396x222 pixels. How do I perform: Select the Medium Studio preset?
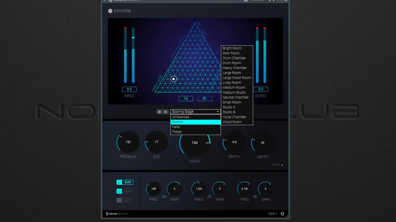(237, 92)
